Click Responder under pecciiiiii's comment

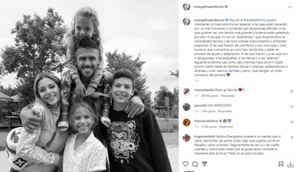[x=225, y=111]
